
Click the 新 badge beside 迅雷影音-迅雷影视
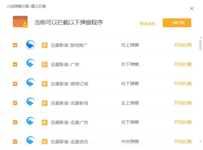[x=45, y=103]
